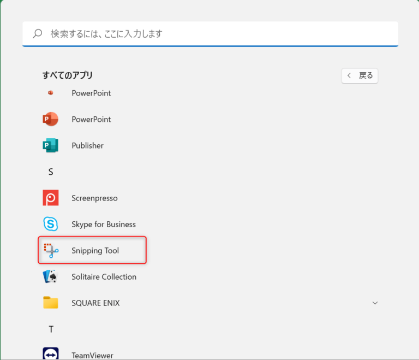Viewport: 419px width, 360px height.
Task: Click the Publisher app name text
Action: 87,145
